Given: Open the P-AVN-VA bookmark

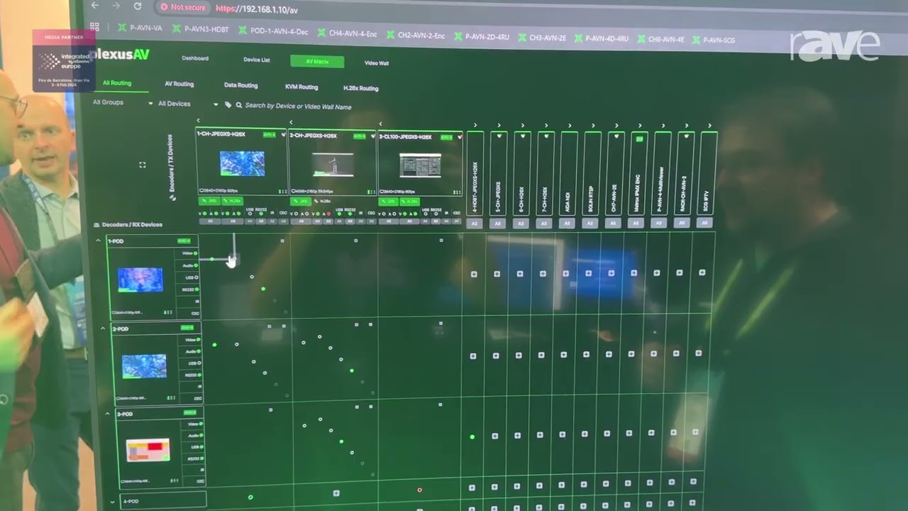Looking at the screenshot, I should (140, 28).
